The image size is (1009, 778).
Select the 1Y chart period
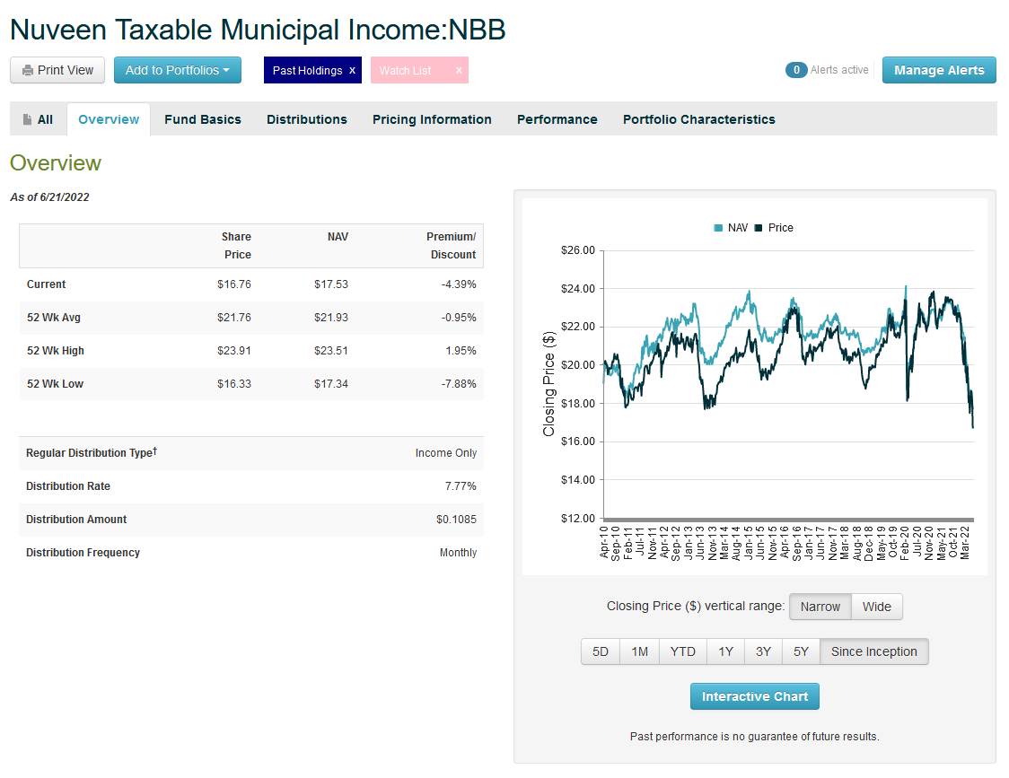[726, 651]
